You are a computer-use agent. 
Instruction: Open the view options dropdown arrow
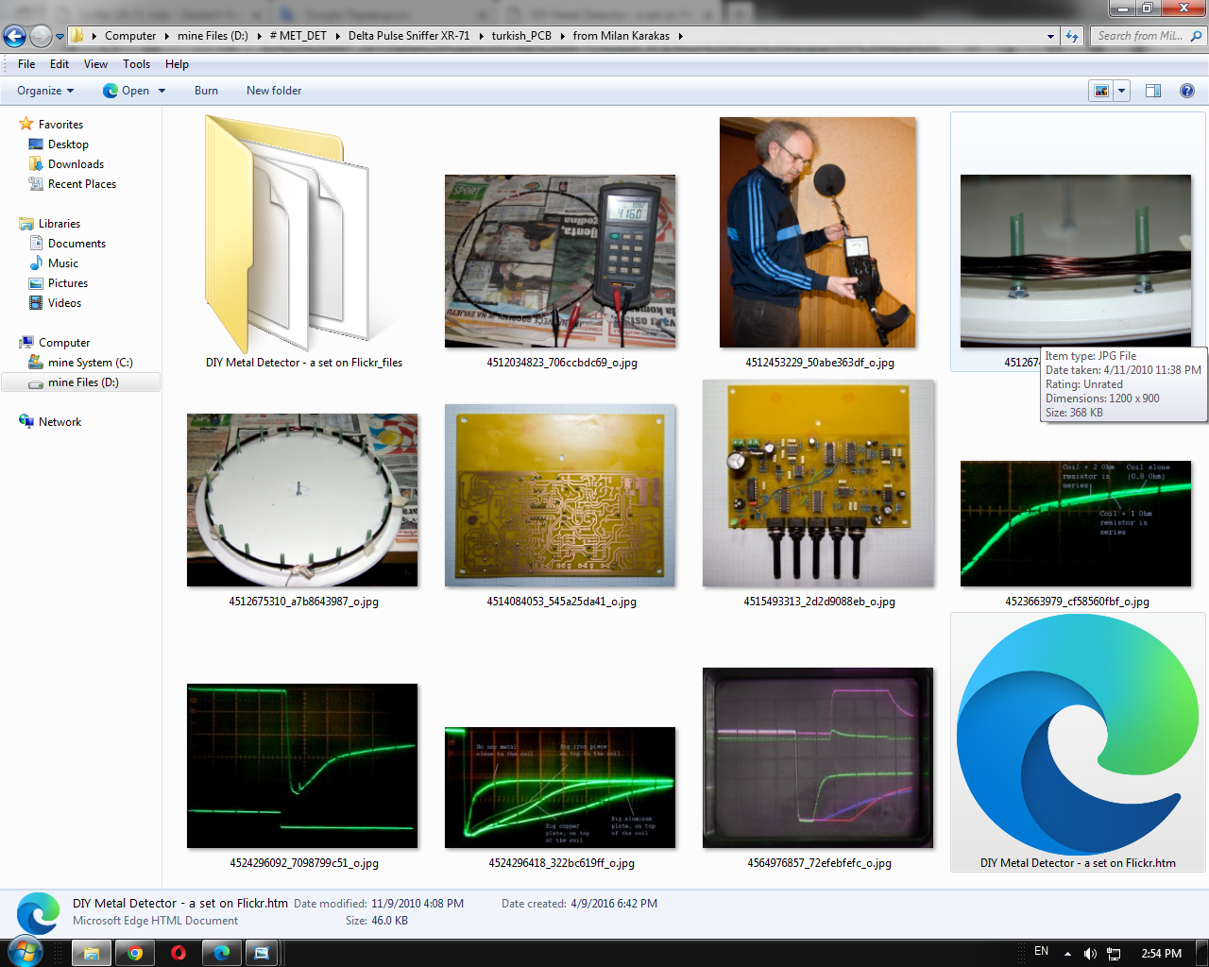pyautogui.click(x=1121, y=91)
